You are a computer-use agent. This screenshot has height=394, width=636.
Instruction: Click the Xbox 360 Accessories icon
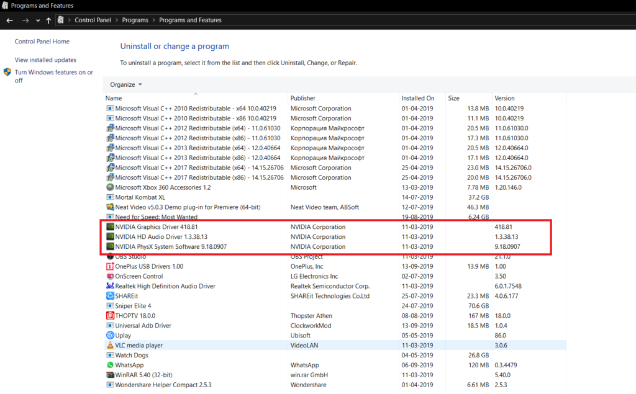point(110,187)
